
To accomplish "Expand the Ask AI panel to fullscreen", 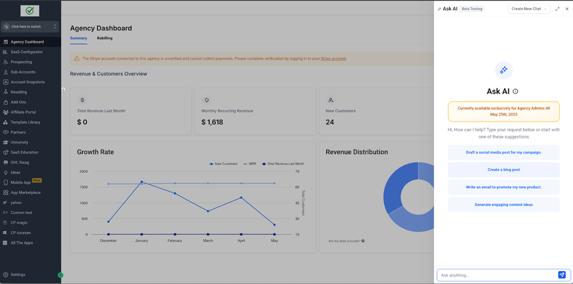I will [x=557, y=9].
